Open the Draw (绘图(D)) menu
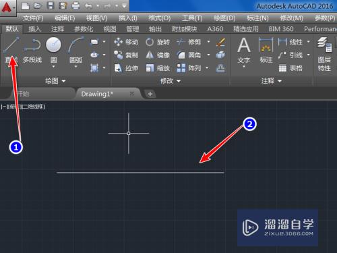Viewport: 337px width, 253px height. pos(224,18)
